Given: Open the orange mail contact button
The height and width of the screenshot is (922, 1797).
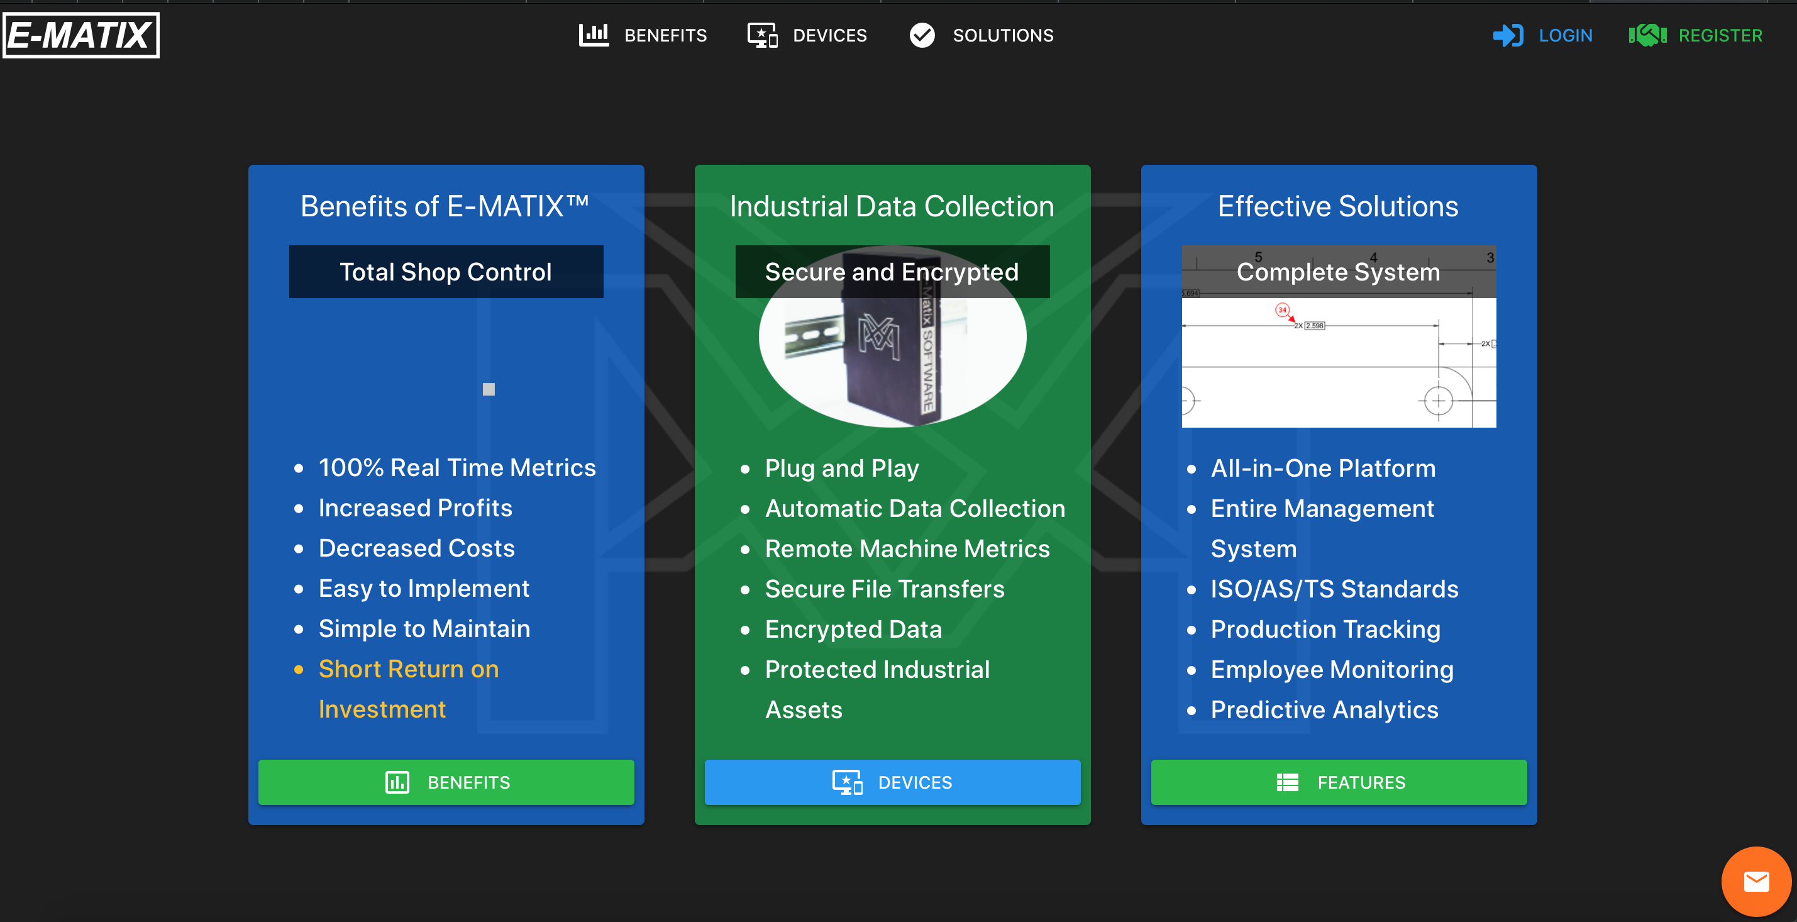Looking at the screenshot, I should (1756, 882).
